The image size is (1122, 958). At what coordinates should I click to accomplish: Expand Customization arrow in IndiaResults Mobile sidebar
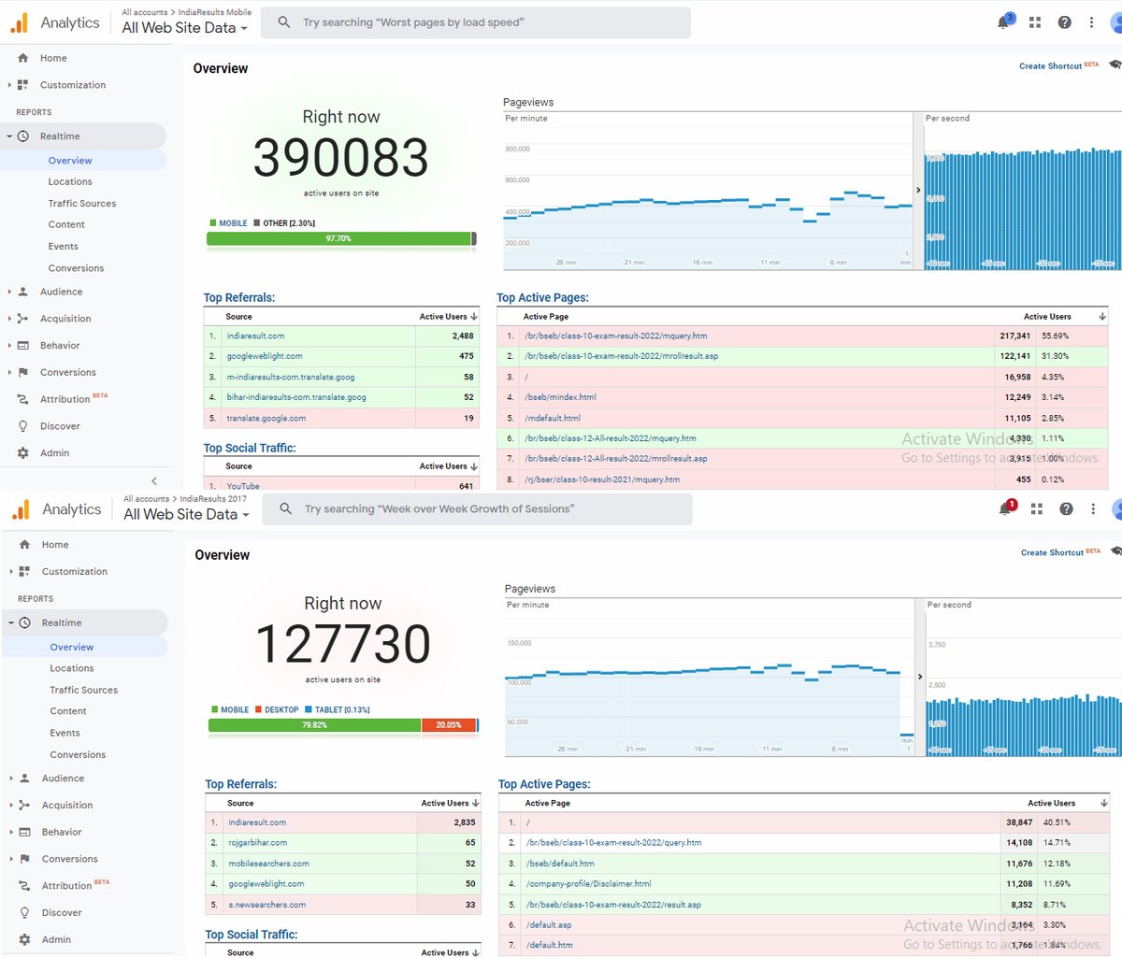click(9, 85)
